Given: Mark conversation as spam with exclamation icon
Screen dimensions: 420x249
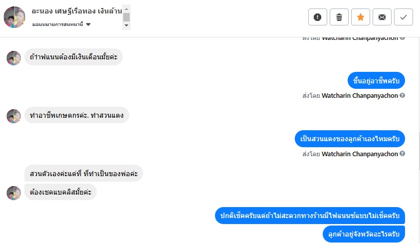Looking at the screenshot, I should pos(317,17).
